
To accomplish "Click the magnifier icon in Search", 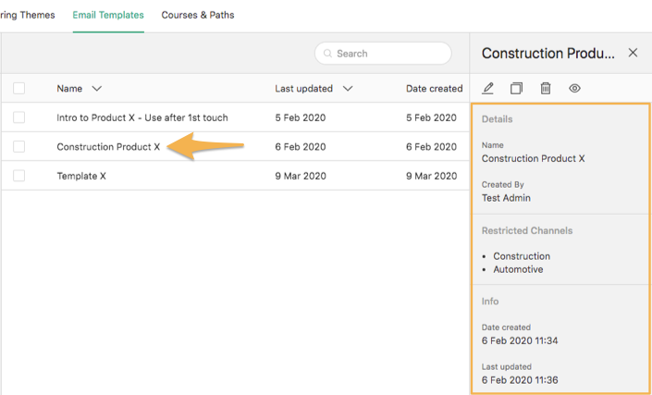I will (327, 54).
